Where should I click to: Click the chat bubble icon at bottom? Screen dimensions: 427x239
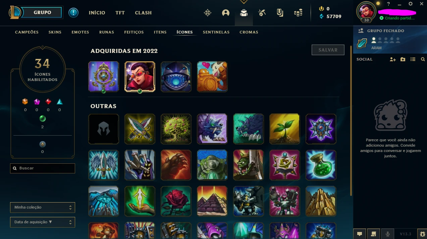359,234
